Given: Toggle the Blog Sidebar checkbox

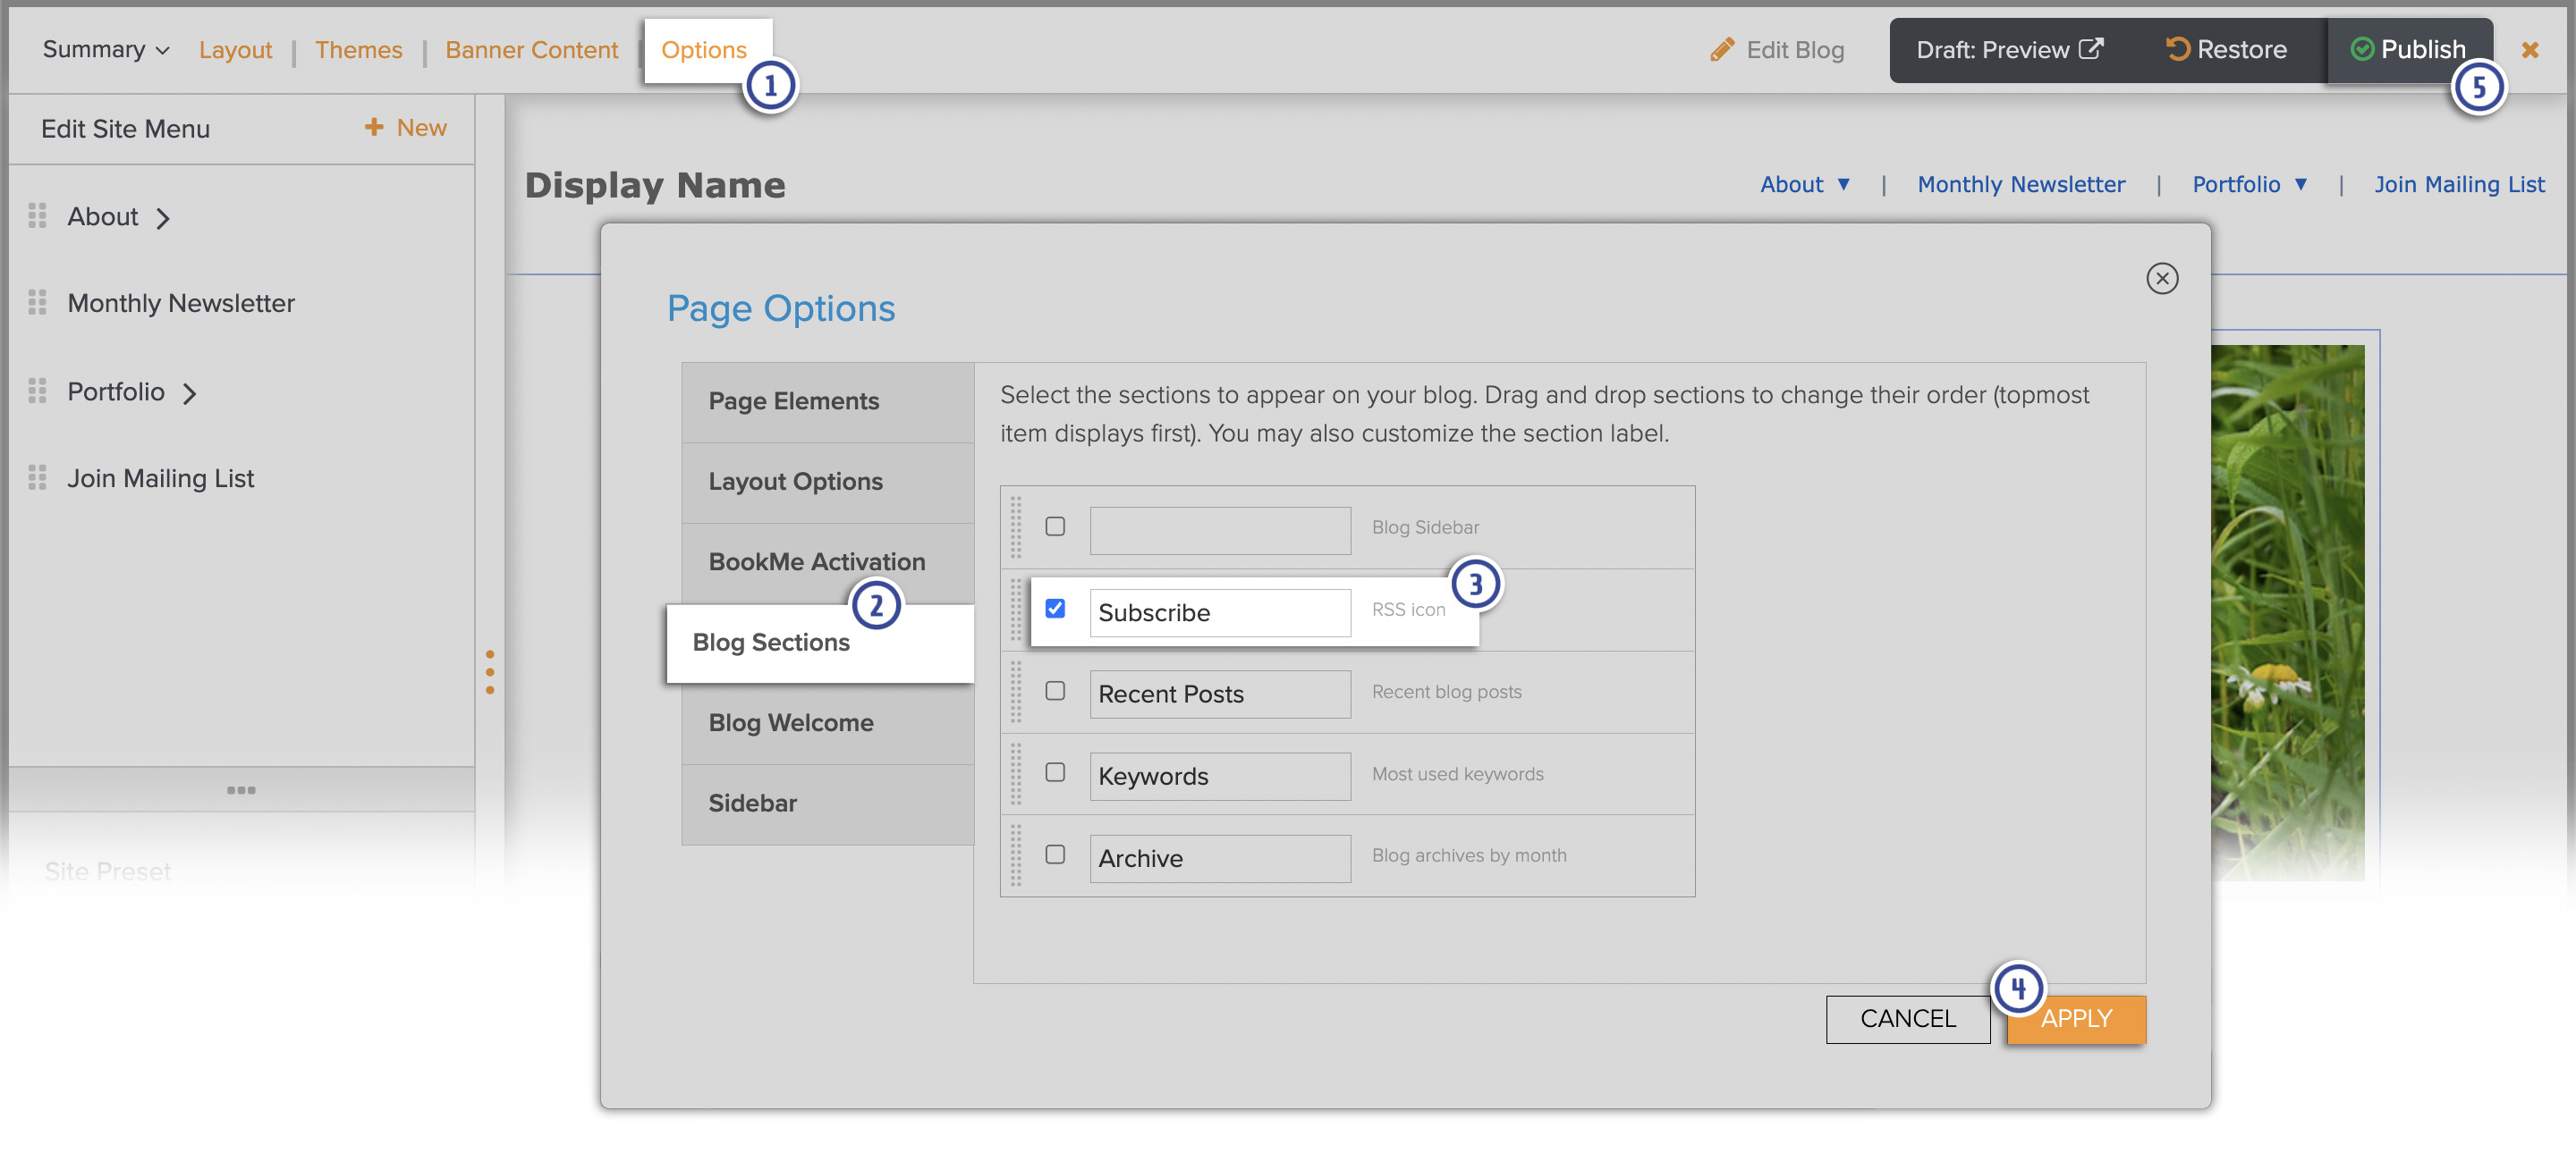Looking at the screenshot, I should (x=1055, y=526).
